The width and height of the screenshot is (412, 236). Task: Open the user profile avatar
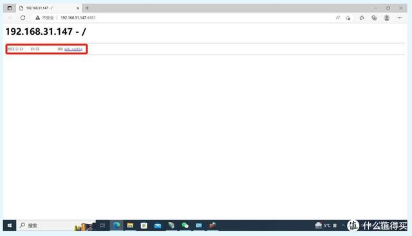click(387, 18)
